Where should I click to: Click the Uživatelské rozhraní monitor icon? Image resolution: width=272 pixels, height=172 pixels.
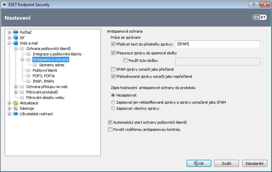(16, 114)
